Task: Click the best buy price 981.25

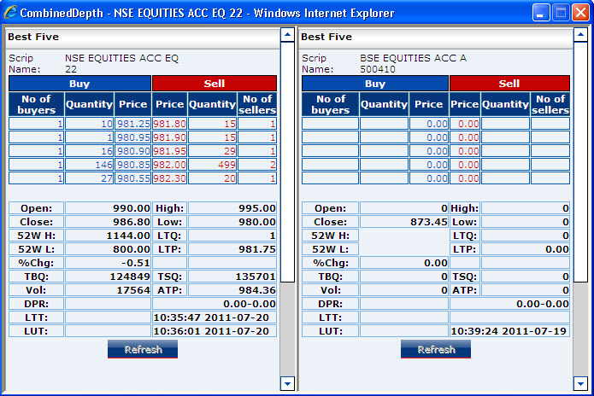Action: (133, 124)
